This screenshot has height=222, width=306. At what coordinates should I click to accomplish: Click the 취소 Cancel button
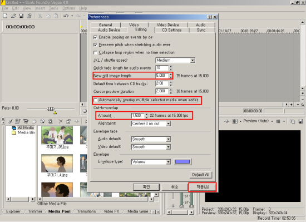175,187
